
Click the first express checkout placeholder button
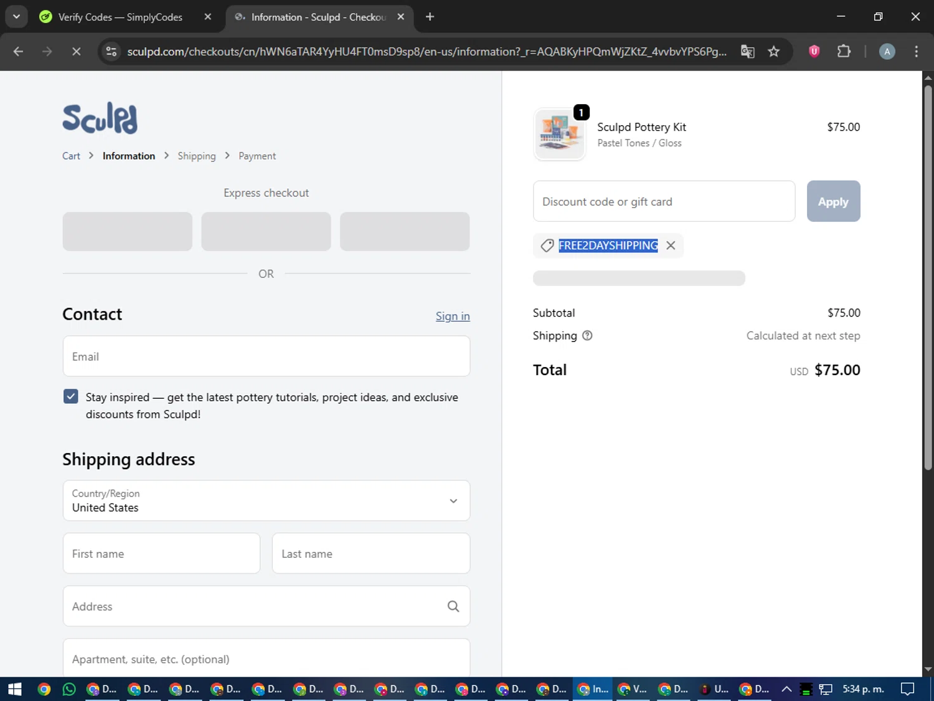[128, 231]
